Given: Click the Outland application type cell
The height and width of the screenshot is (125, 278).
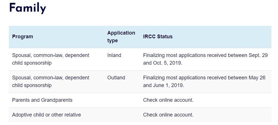Looking at the screenshot, I should coord(116,78).
